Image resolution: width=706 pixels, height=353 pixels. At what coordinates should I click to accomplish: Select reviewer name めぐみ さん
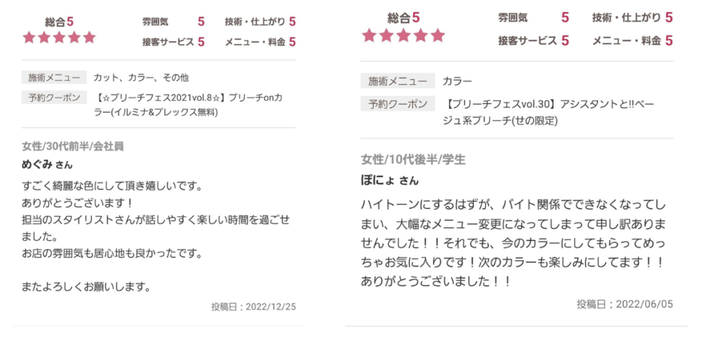tap(47, 165)
